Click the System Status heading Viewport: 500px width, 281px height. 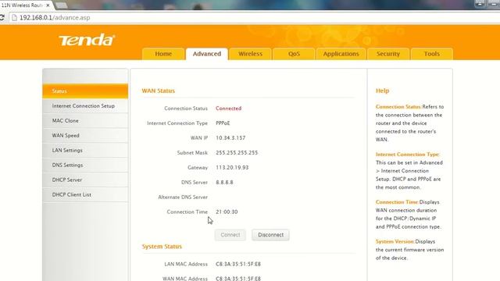coord(162,247)
